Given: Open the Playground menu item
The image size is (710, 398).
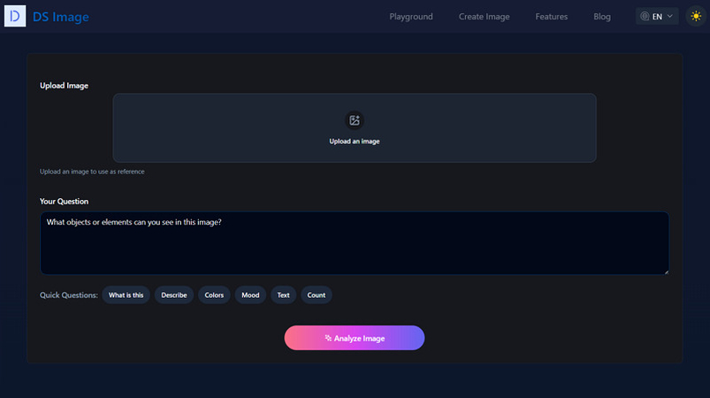Looking at the screenshot, I should [x=411, y=16].
